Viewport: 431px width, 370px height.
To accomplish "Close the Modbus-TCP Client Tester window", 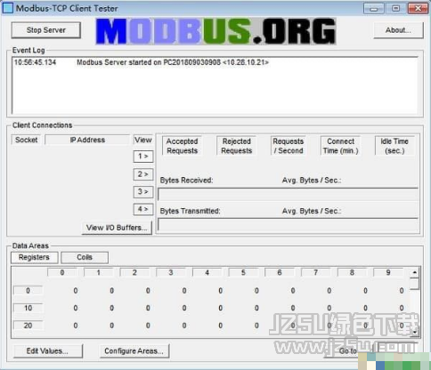I will [418, 8].
